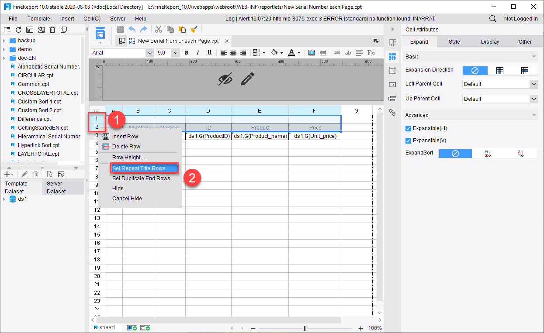Refresh the template file list
Image resolution: width=544 pixels, height=333 pixels.
point(18,30)
